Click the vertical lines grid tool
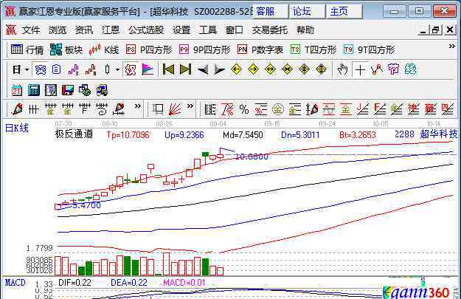 (33, 110)
